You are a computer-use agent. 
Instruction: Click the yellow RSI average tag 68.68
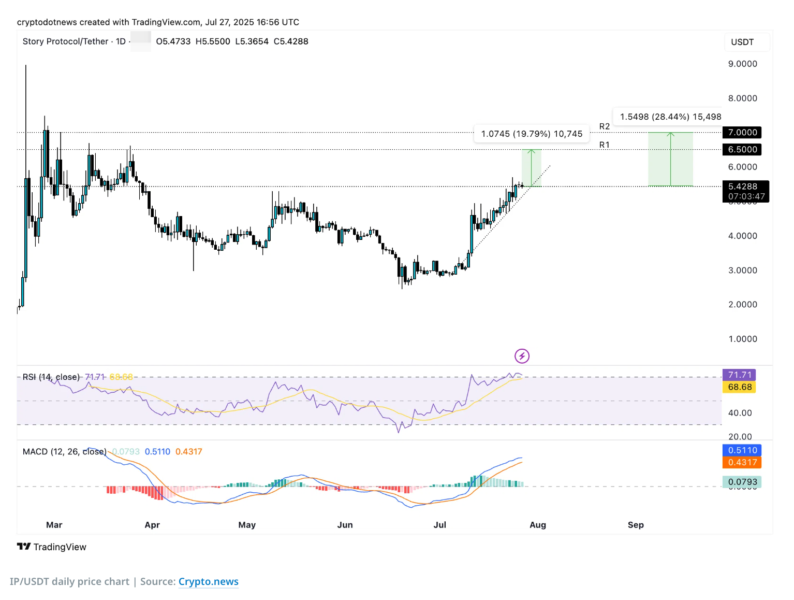(x=739, y=387)
